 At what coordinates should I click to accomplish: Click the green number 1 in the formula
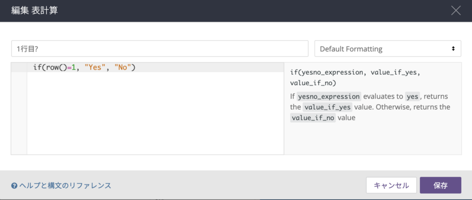[73, 68]
